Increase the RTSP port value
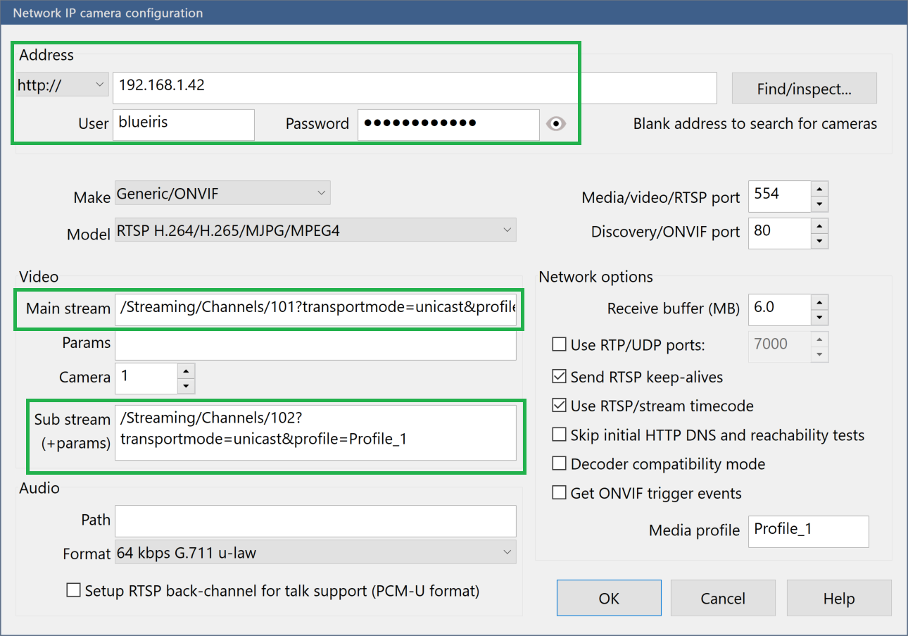The width and height of the screenshot is (908, 636). point(819,188)
